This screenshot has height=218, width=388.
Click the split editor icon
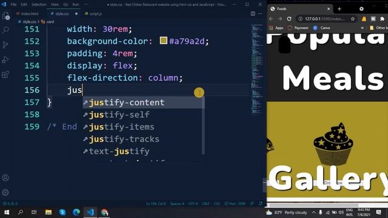click(x=253, y=13)
